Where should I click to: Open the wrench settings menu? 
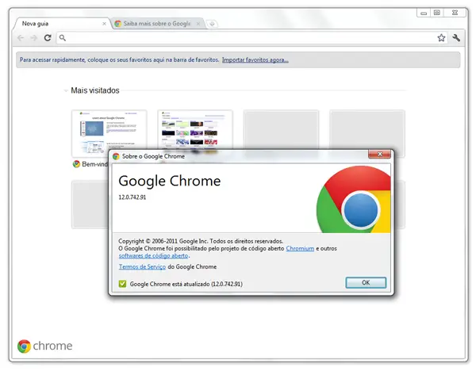457,38
